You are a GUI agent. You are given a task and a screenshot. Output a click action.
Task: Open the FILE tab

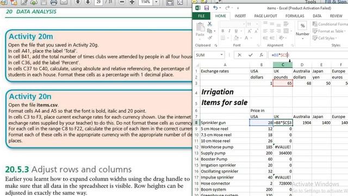click(201, 16)
